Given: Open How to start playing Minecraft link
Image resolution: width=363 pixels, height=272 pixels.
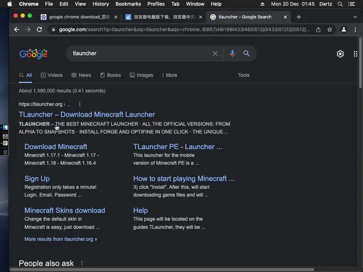Looking at the screenshot, I should click(184, 178).
